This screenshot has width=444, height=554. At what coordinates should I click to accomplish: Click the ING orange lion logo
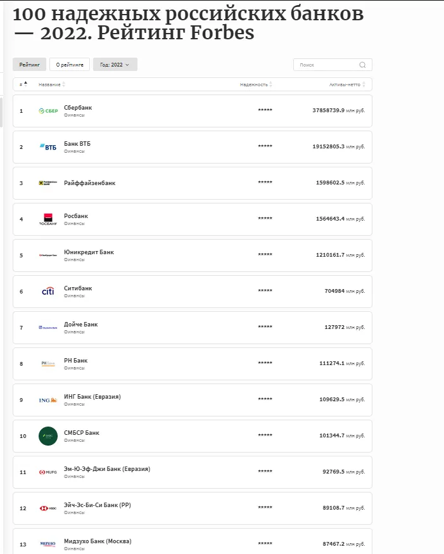click(x=48, y=400)
